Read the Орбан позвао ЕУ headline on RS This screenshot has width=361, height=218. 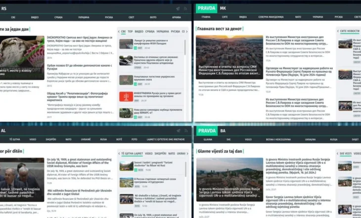coord(80,67)
